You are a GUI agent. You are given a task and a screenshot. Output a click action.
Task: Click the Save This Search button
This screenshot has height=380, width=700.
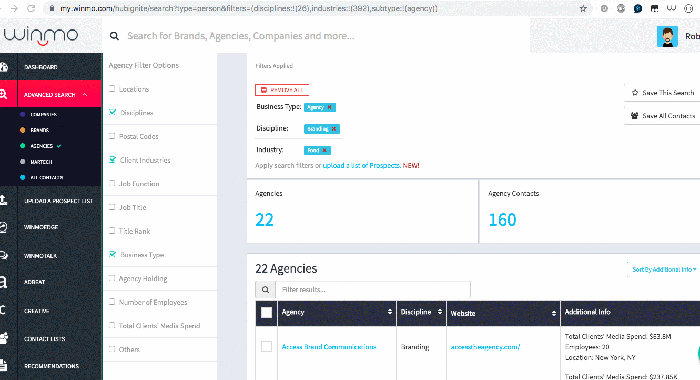(x=662, y=93)
